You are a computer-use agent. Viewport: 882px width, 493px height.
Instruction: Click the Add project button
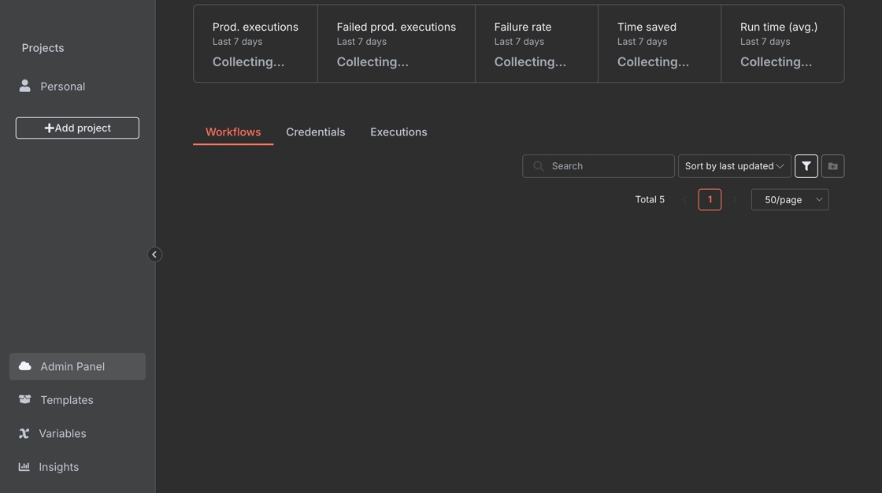tap(77, 128)
